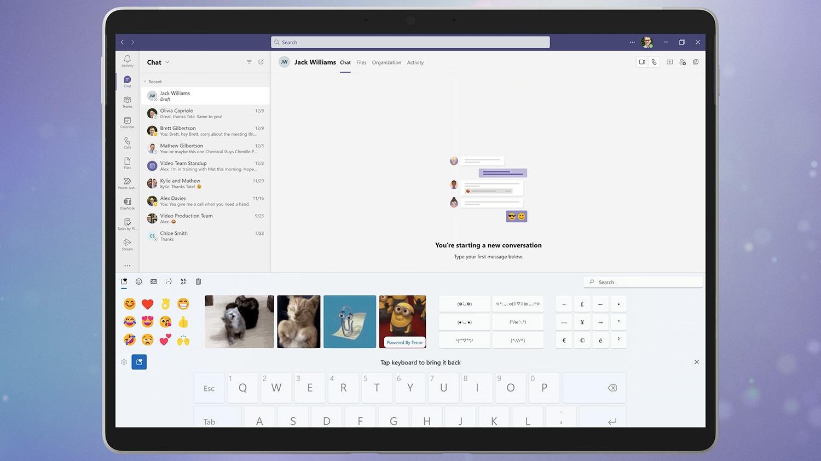Screen dimensions: 821x461
Task: Add people to the chat
Action: [x=683, y=62]
